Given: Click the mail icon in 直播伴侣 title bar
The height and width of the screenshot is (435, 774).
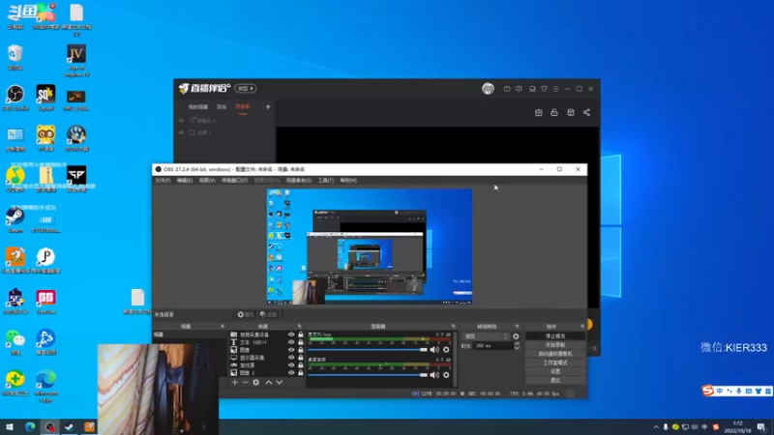Looking at the screenshot, I should click(x=507, y=89).
